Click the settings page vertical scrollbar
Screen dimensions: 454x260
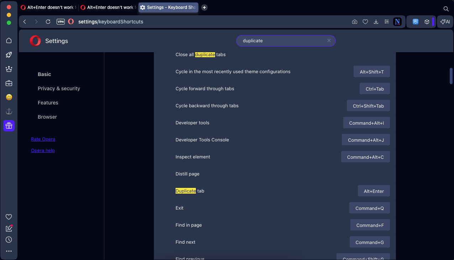coord(451,76)
